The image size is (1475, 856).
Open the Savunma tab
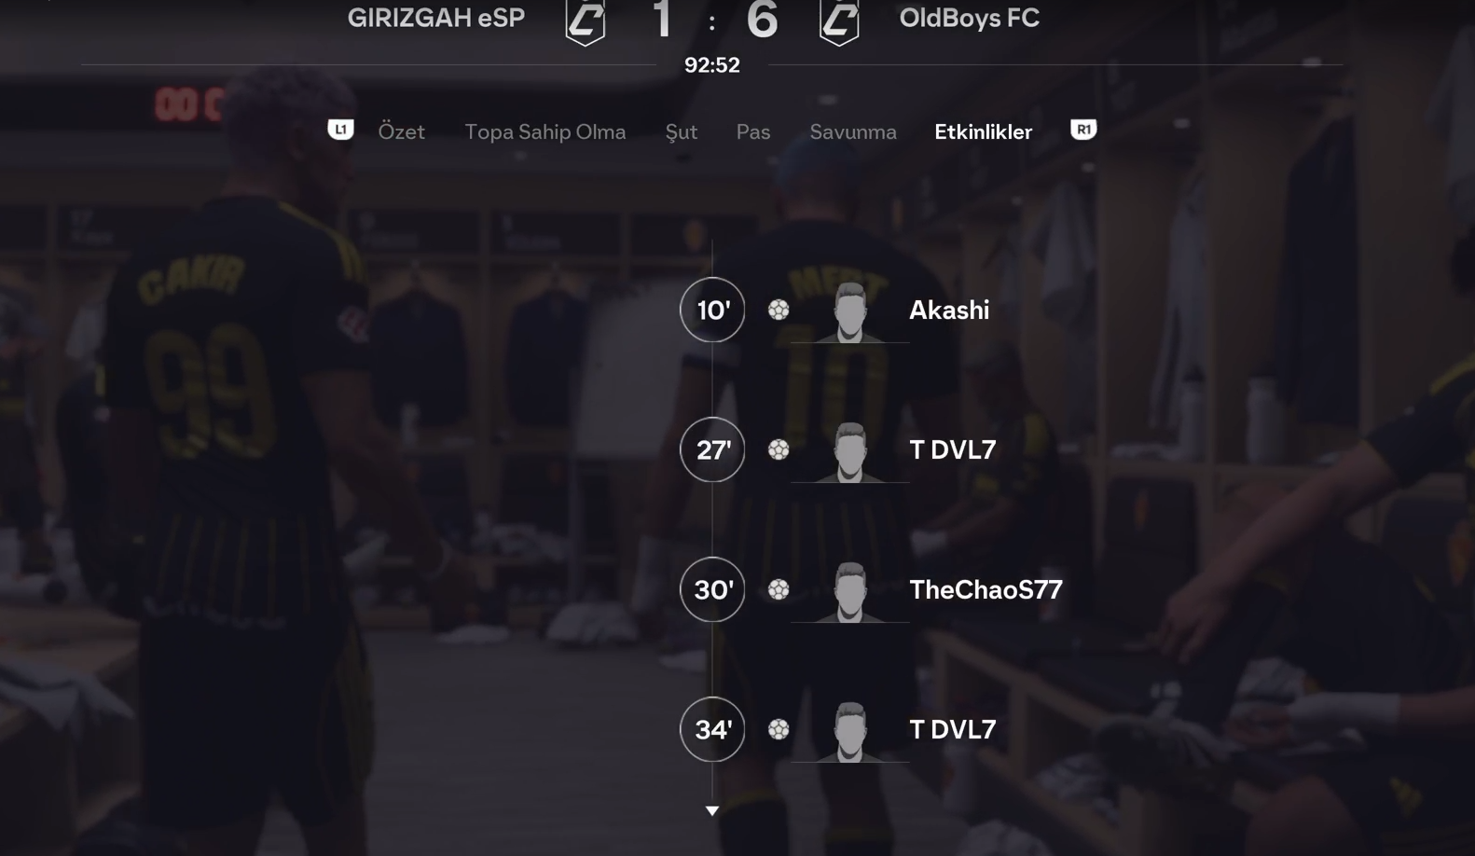click(x=853, y=131)
